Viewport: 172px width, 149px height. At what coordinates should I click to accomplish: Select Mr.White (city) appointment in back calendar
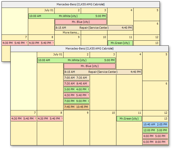point(68,16)
